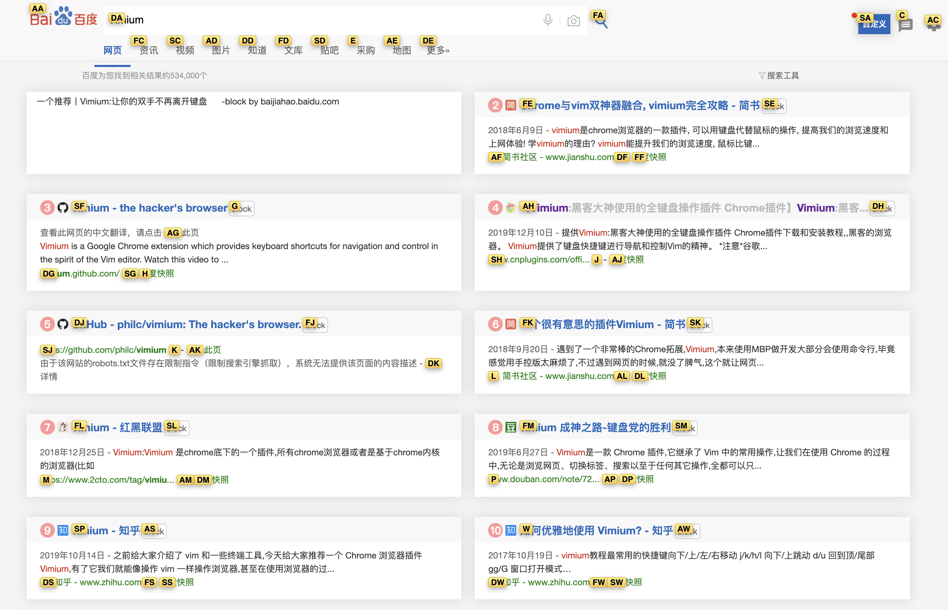The height and width of the screenshot is (610, 948).
Task: Open the 地图 tab
Action: tap(402, 50)
